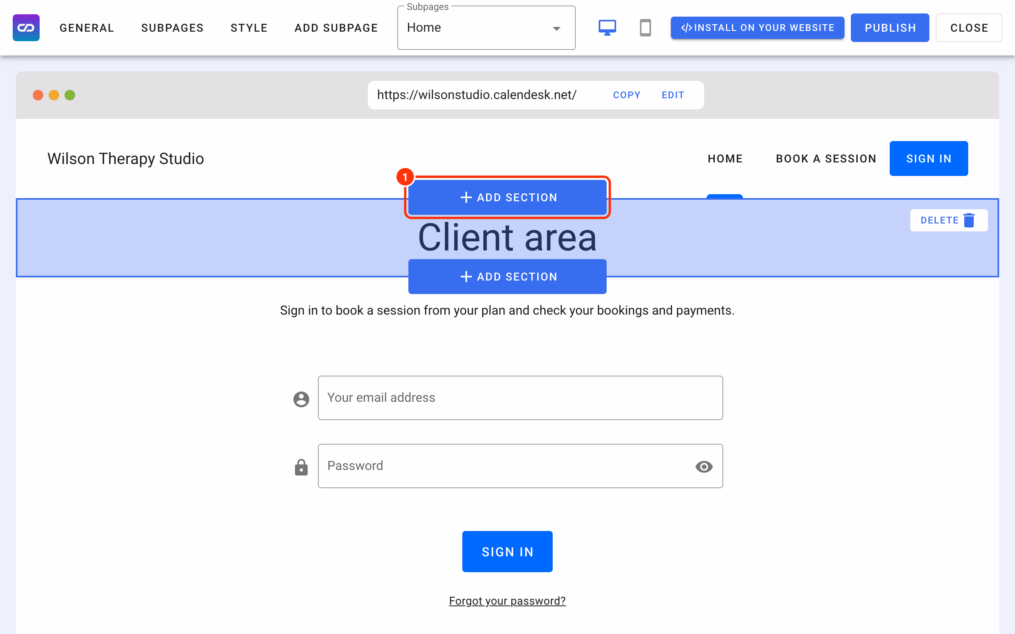Switch to desktop preview icon
This screenshot has height=634, width=1015.
[607, 28]
